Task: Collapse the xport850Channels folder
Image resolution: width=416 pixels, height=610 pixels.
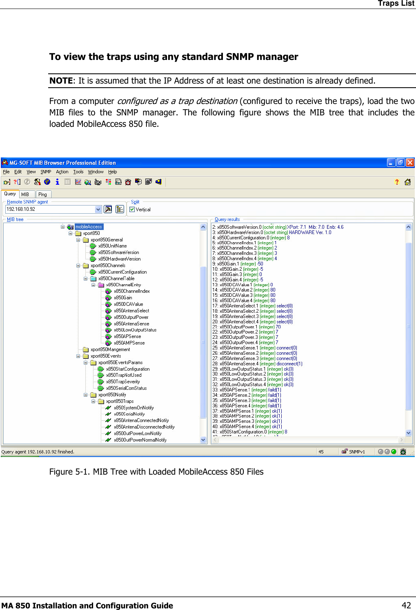Action: click(x=78, y=265)
